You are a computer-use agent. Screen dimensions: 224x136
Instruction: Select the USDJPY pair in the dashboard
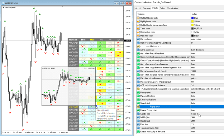click(73, 129)
